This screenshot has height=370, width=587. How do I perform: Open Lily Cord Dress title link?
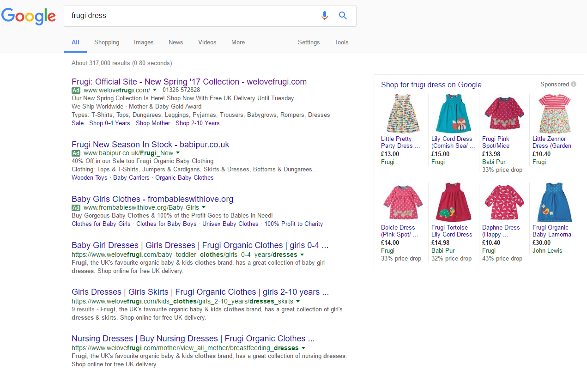coord(453,142)
